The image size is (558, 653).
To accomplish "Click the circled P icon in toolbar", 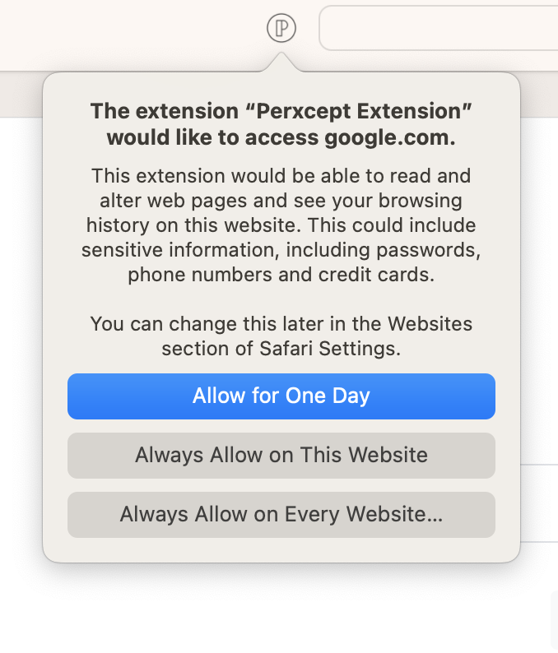I will pos(281,28).
